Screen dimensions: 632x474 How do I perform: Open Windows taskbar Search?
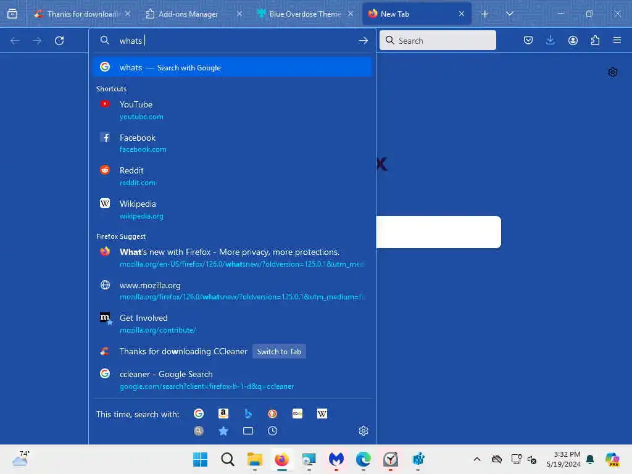click(x=227, y=459)
